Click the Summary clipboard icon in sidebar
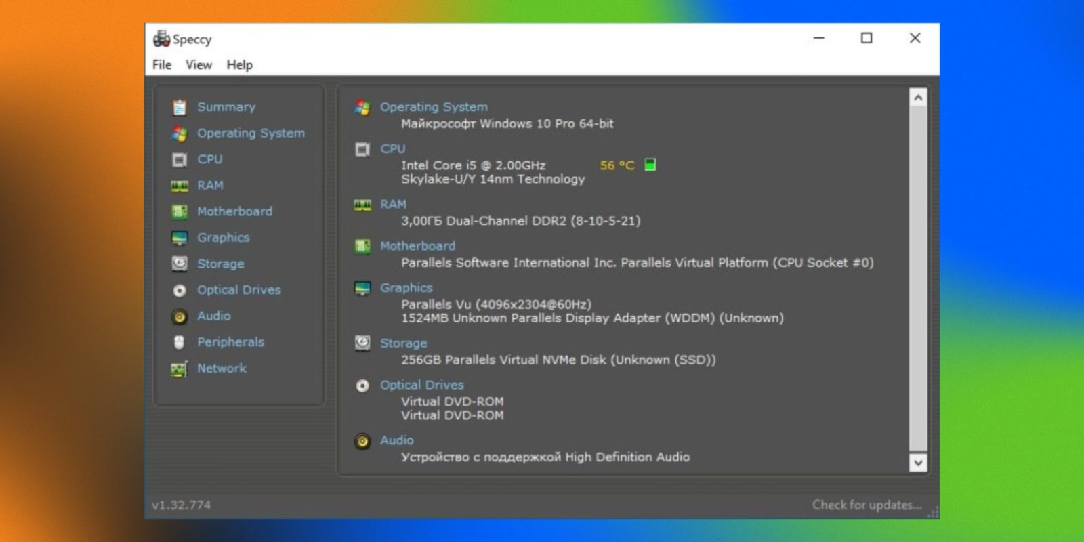The height and width of the screenshot is (542, 1084). click(179, 107)
